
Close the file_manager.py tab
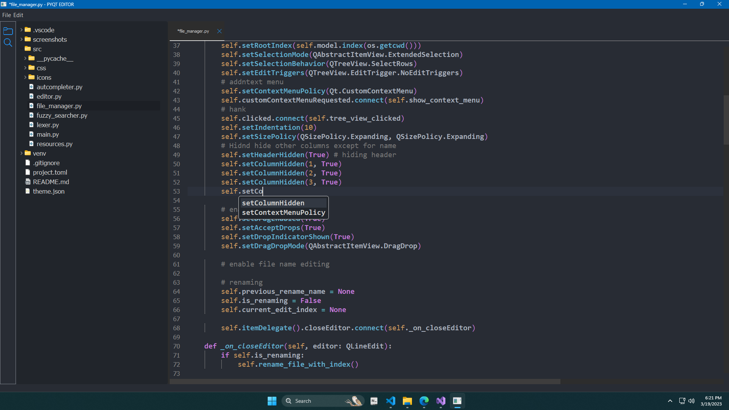[x=219, y=31]
